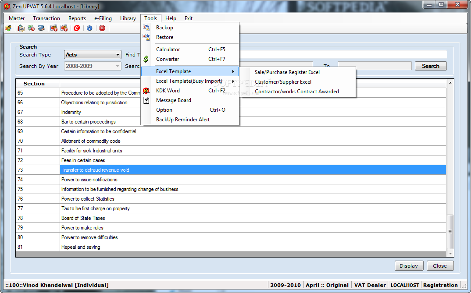Expand the Excel Template submenu arrow

233,71
